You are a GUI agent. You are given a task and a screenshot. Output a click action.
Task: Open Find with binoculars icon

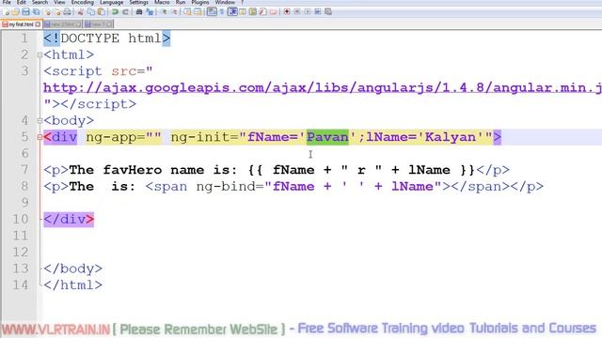pos(139,12)
